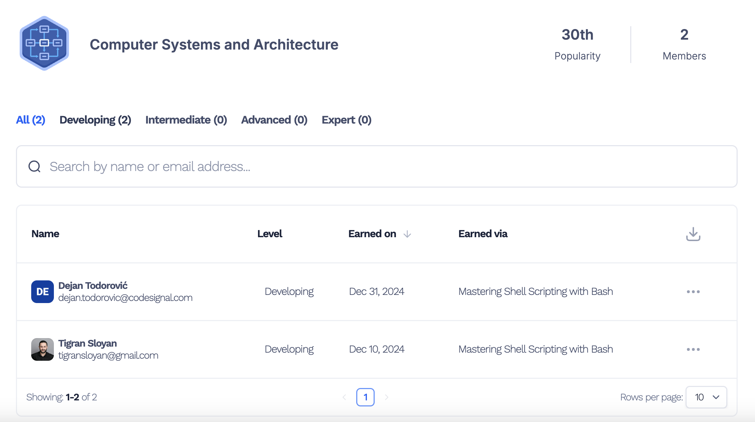Download the members list via download icon
This screenshot has width=755, height=422.
[x=693, y=234]
